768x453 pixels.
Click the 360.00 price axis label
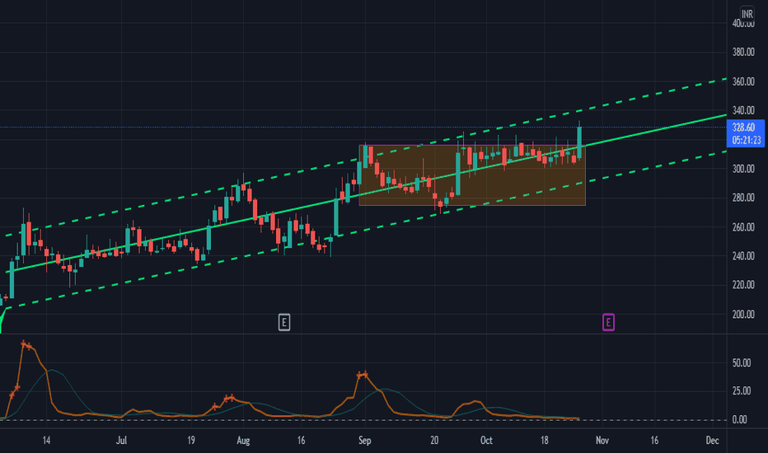tap(743, 82)
